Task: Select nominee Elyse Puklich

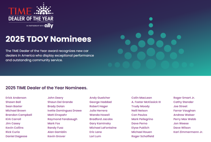Action: coord(140,128)
